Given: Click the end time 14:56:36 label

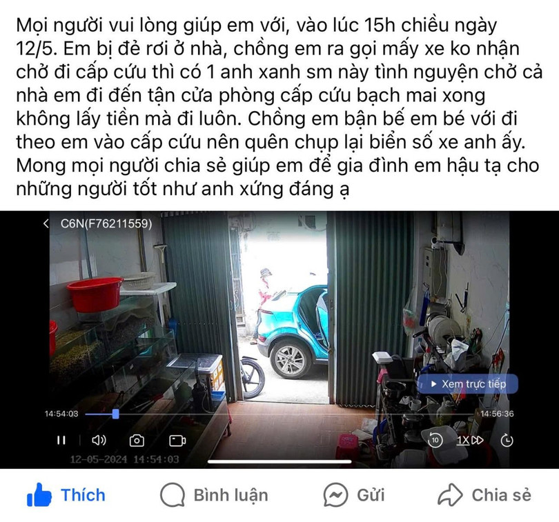Looking at the screenshot, I should pyautogui.click(x=497, y=414).
